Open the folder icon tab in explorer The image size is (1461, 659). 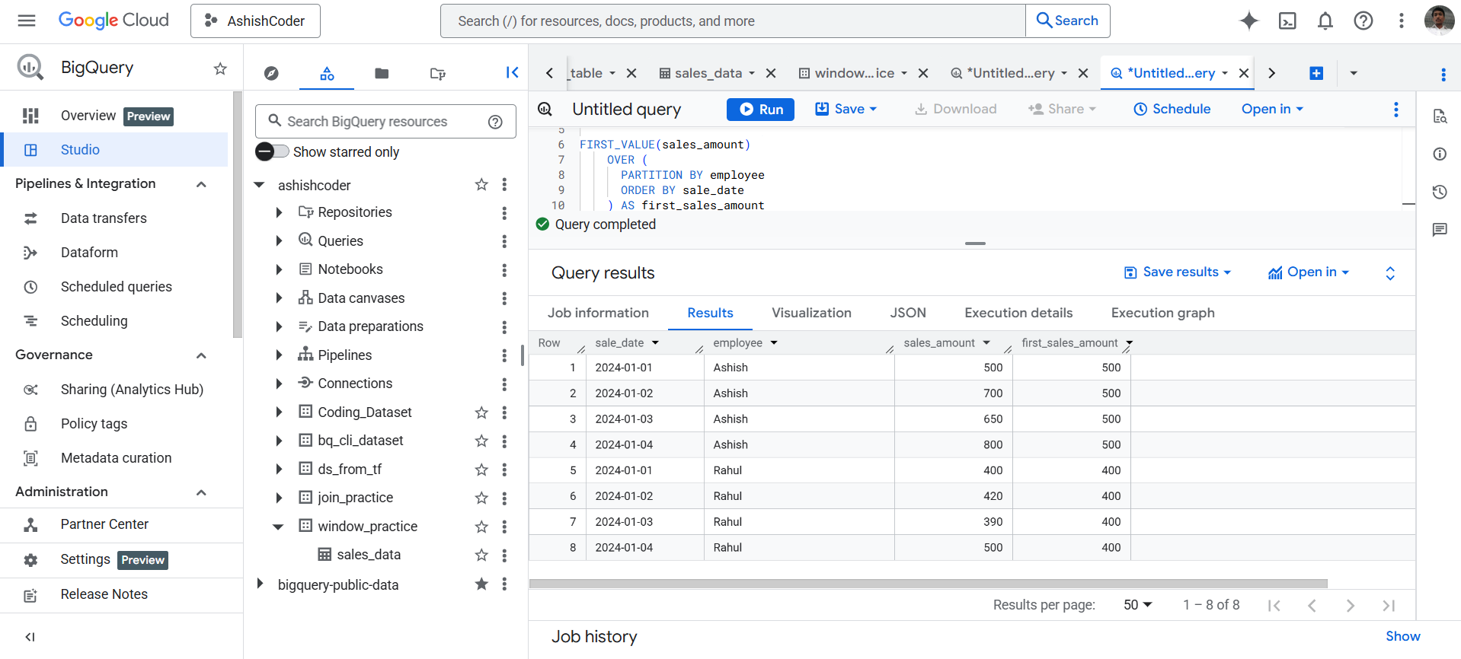[382, 73]
